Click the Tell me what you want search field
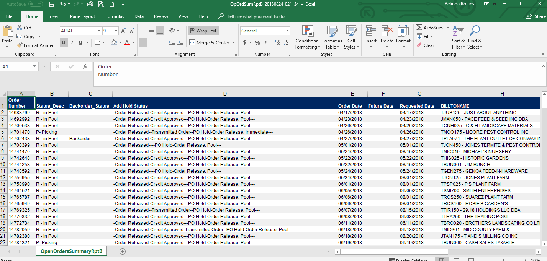Image resolution: width=547 pixels, height=261 pixels. (255, 16)
